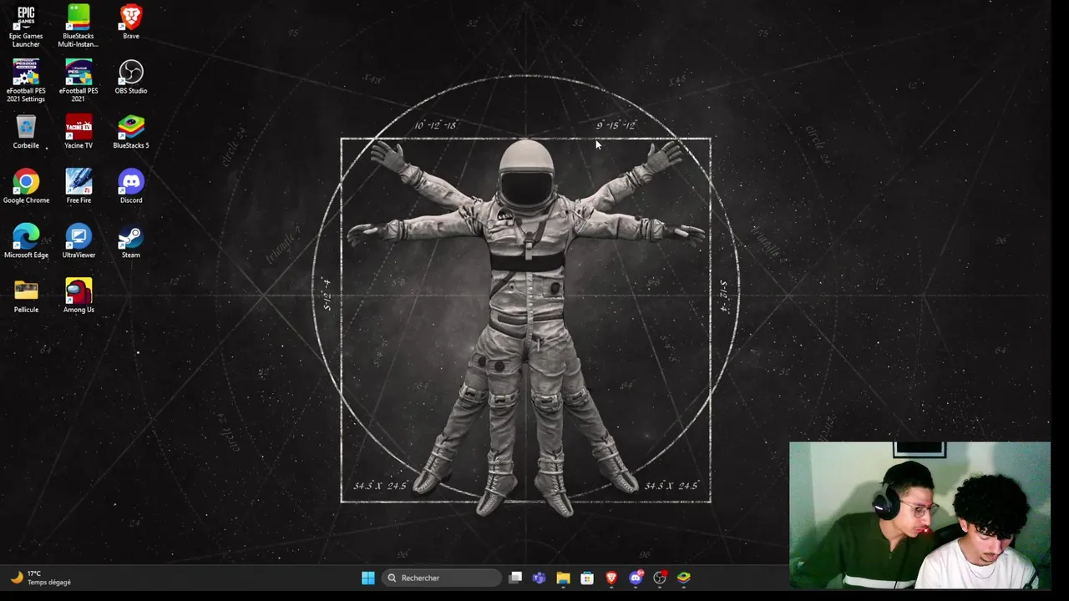Select the Corbeille recycle bin icon
The image size is (1069, 601).
26,132
